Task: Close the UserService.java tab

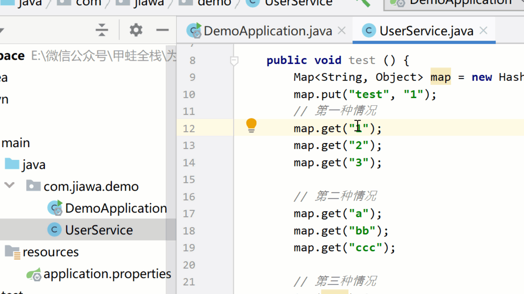Action: [x=483, y=30]
